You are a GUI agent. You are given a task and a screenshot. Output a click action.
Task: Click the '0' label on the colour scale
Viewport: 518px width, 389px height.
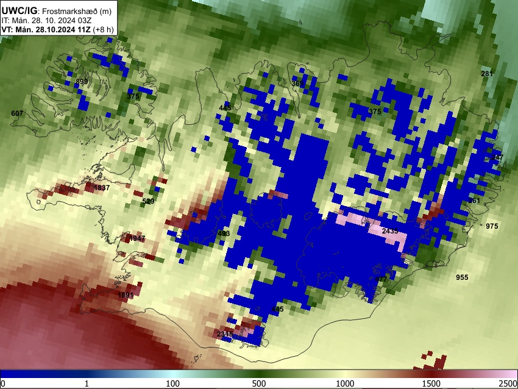click(x=3, y=384)
